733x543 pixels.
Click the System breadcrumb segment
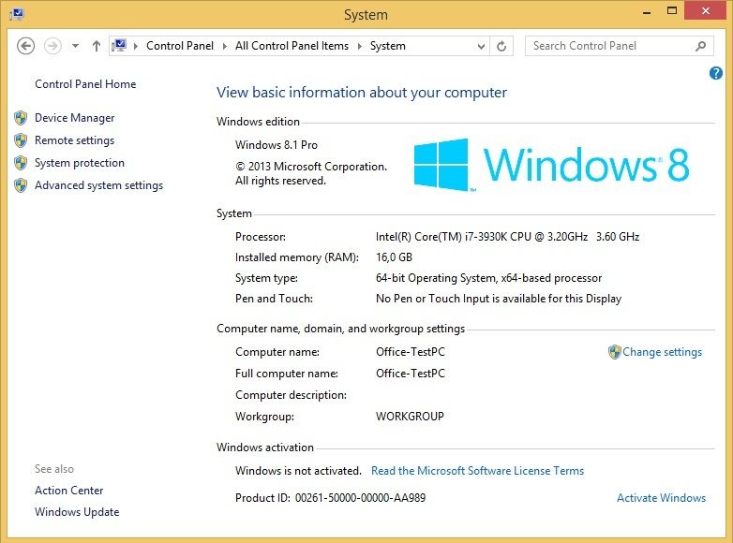pyautogui.click(x=387, y=46)
